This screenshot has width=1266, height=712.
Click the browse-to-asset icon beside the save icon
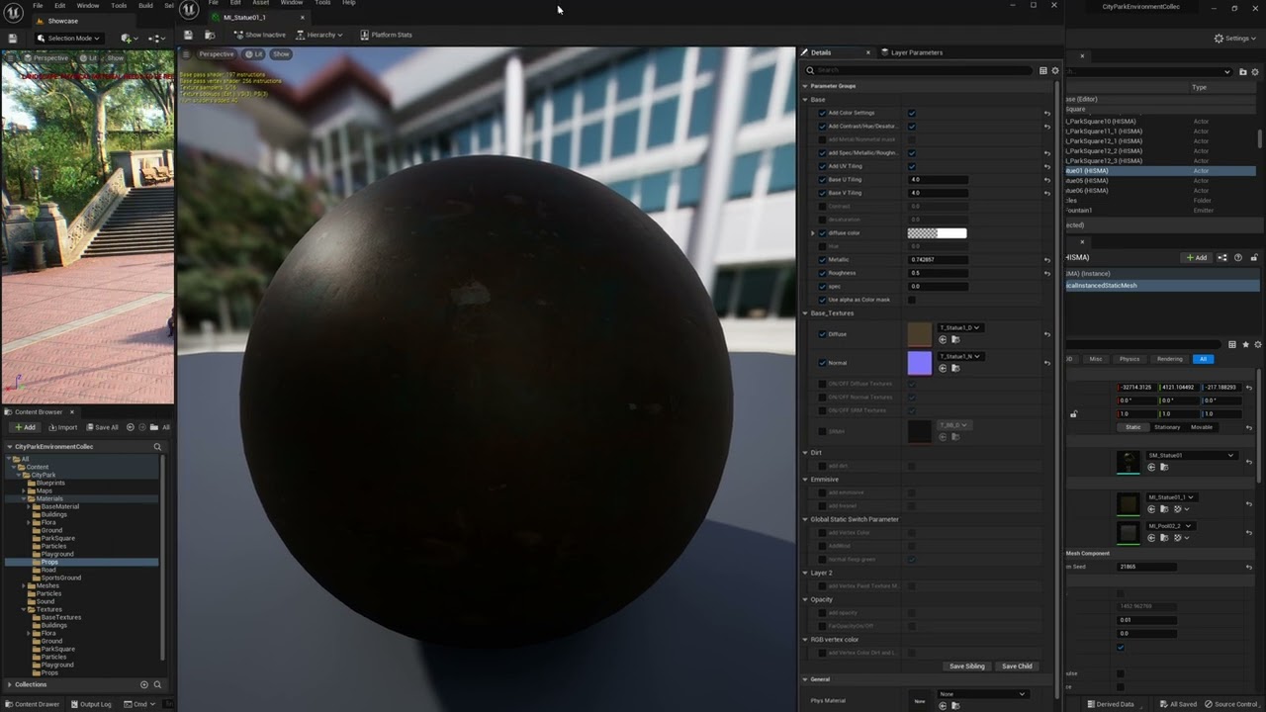[209, 35]
